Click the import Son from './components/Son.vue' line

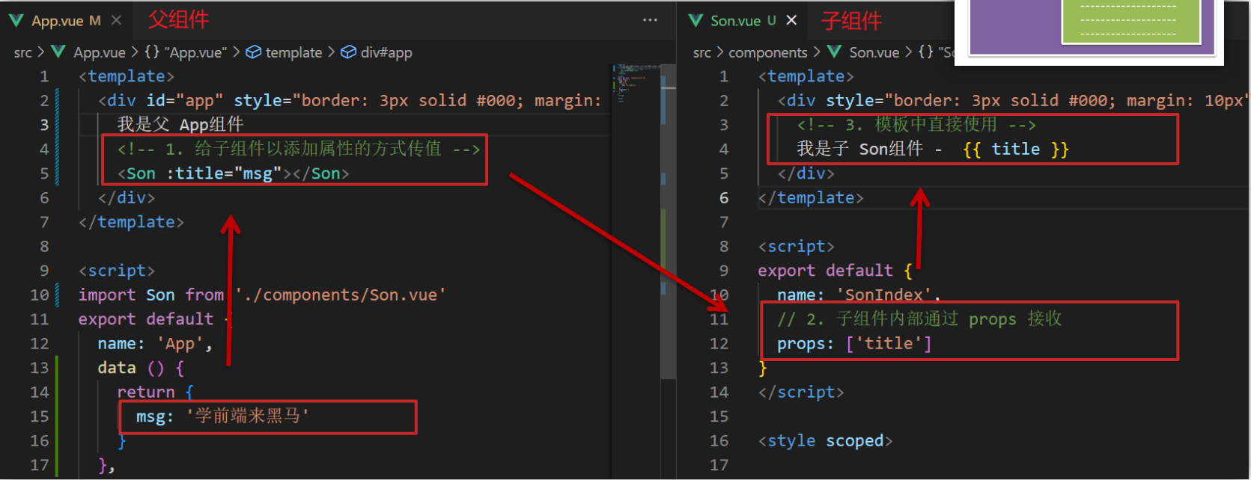point(262,295)
